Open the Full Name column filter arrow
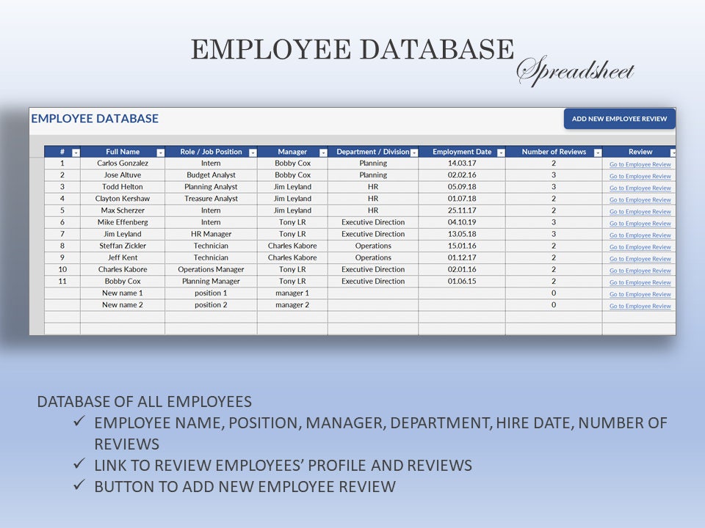The width and height of the screenshot is (705, 528). pyautogui.click(x=160, y=153)
